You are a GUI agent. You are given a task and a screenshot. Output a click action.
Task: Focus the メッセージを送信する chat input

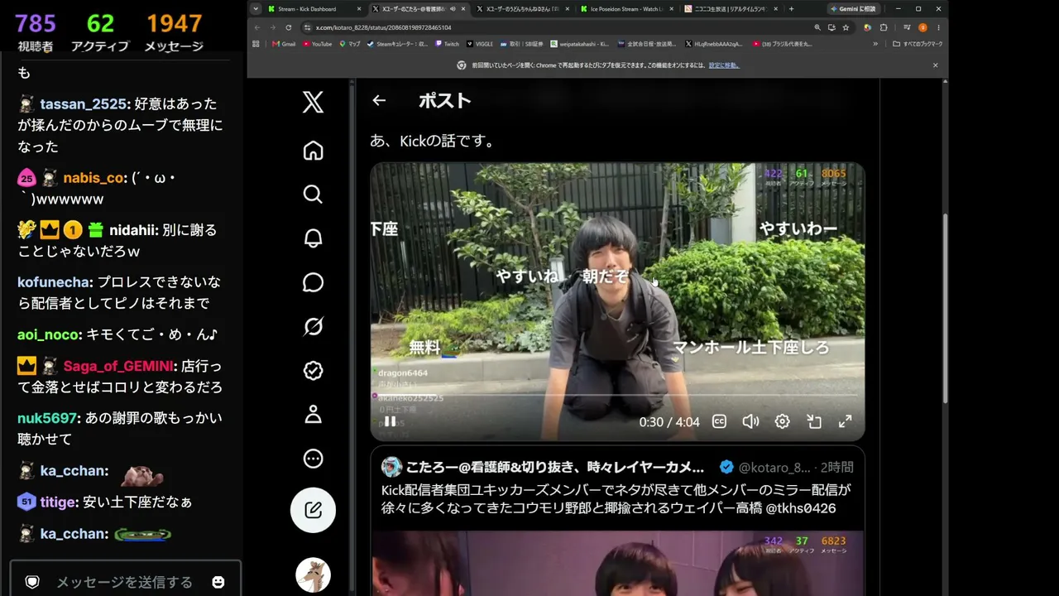pyautogui.click(x=124, y=582)
